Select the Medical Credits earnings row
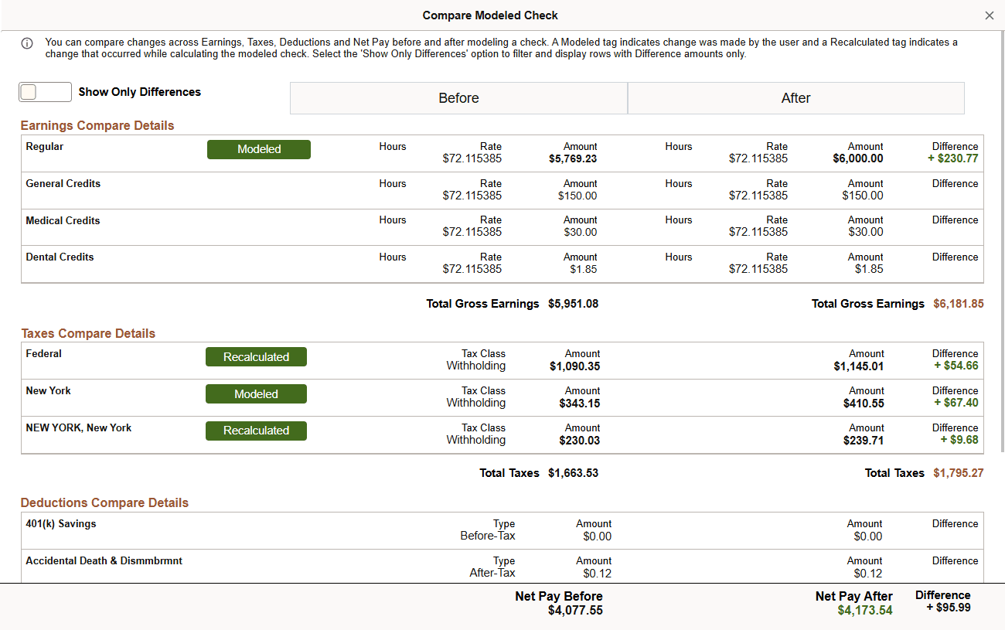 (63, 220)
